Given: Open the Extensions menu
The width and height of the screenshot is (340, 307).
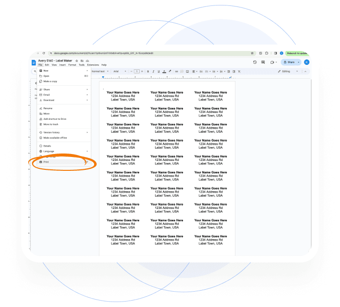Looking at the screenshot, I should [93, 65].
